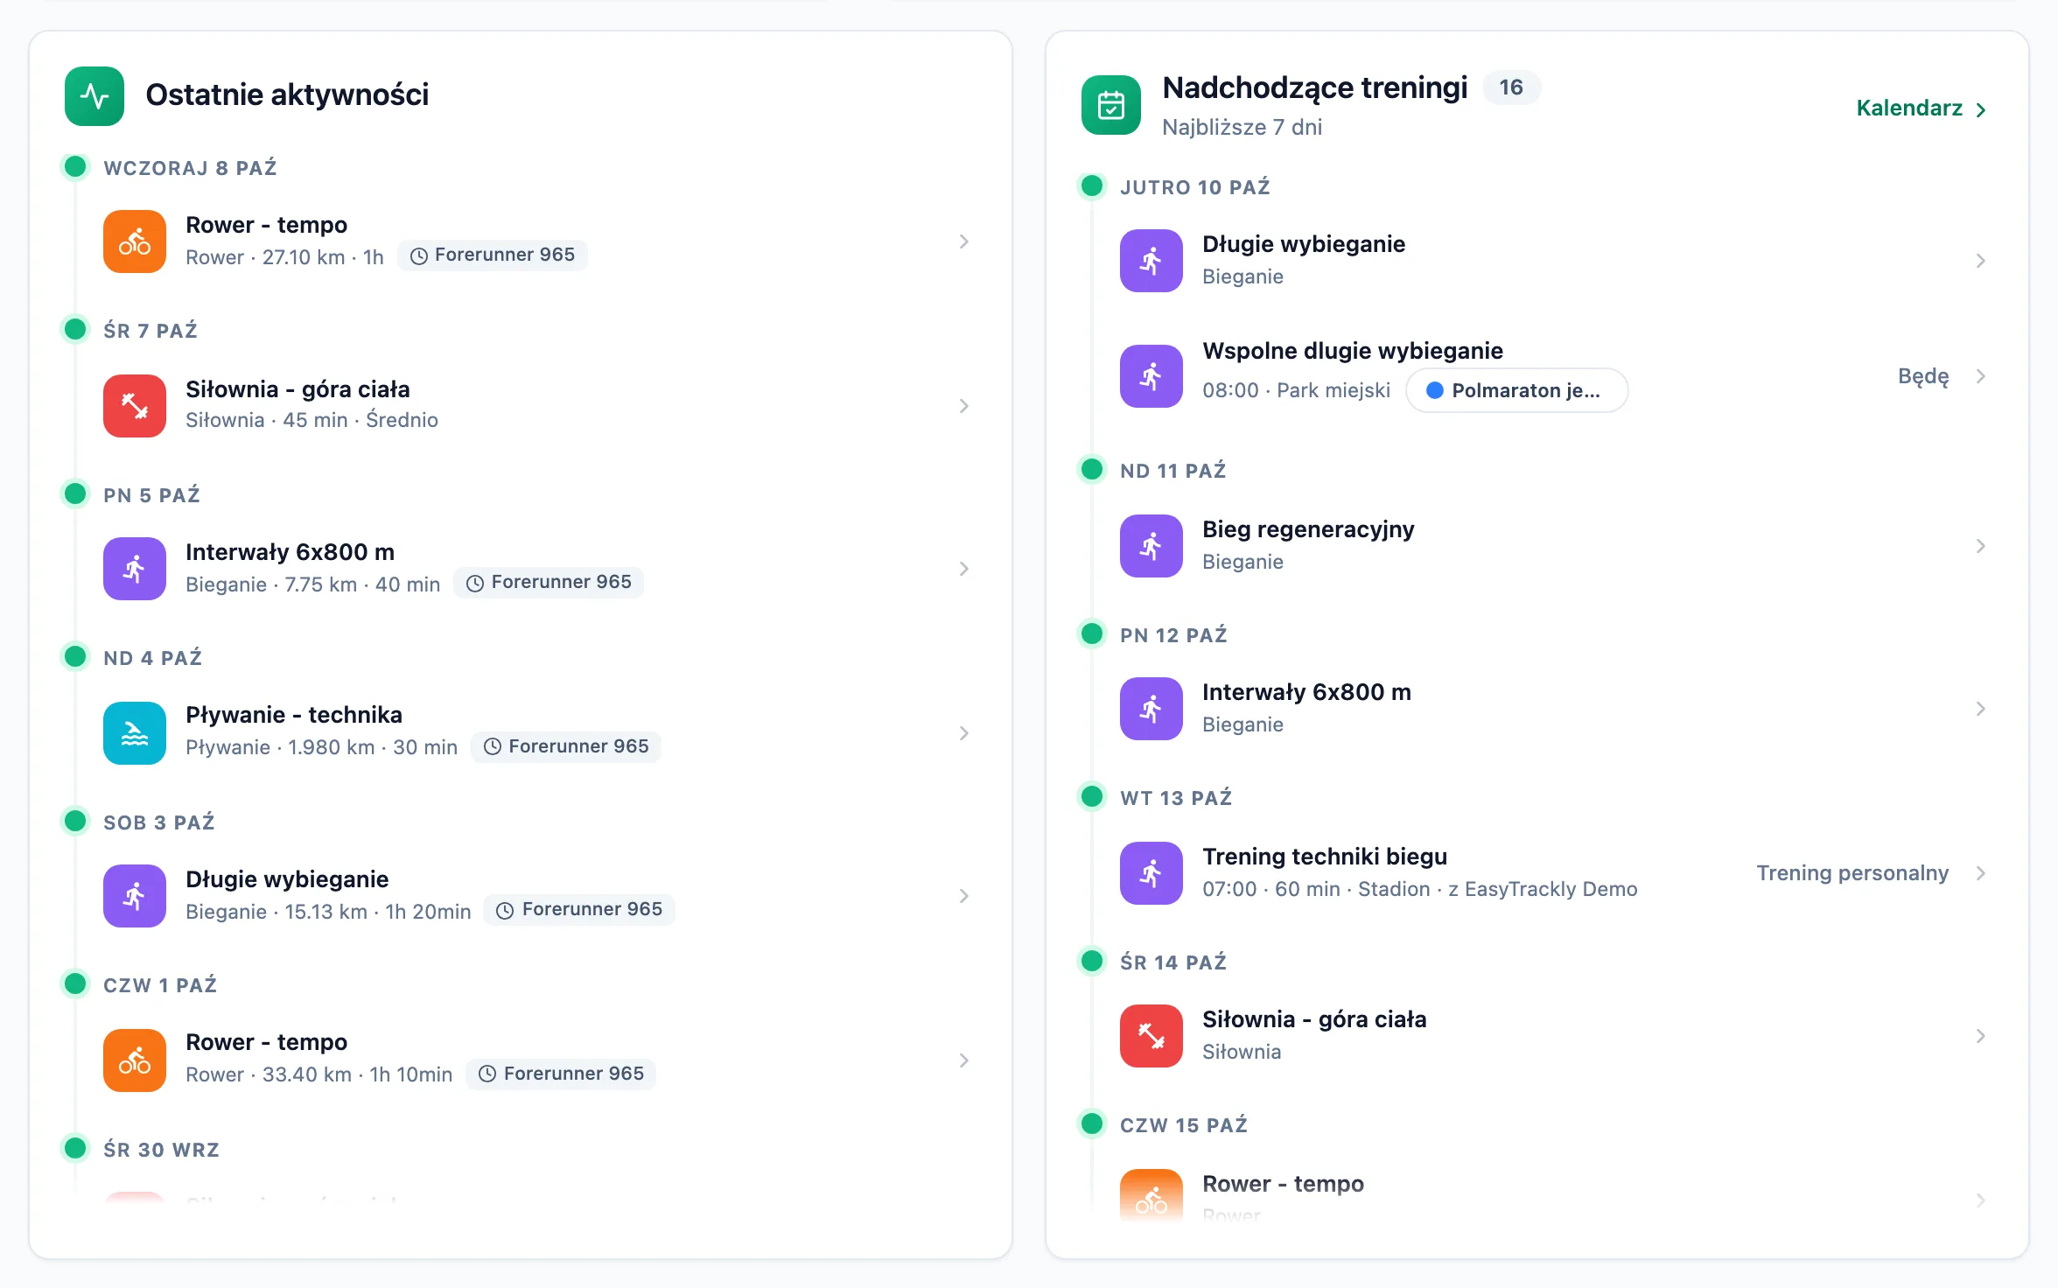Click the purple running icon for Trening techniki biegu
This screenshot has height=1288, width=2058.
1151,873
